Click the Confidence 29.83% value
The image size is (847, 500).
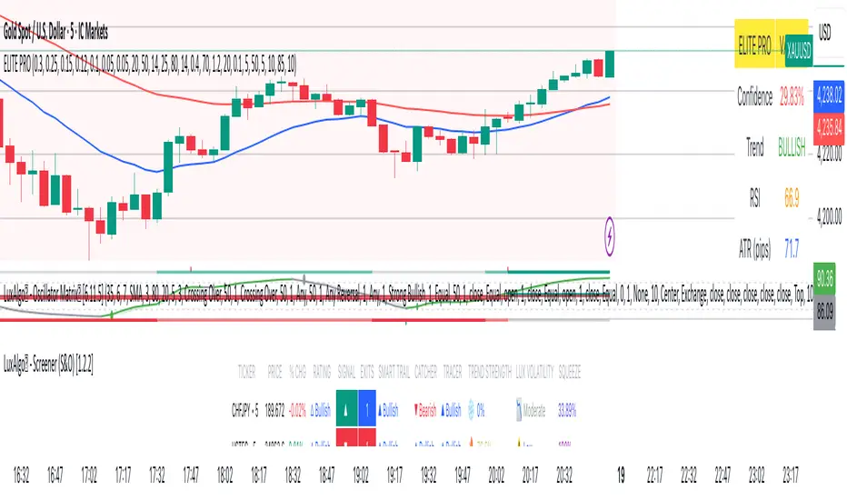792,97
